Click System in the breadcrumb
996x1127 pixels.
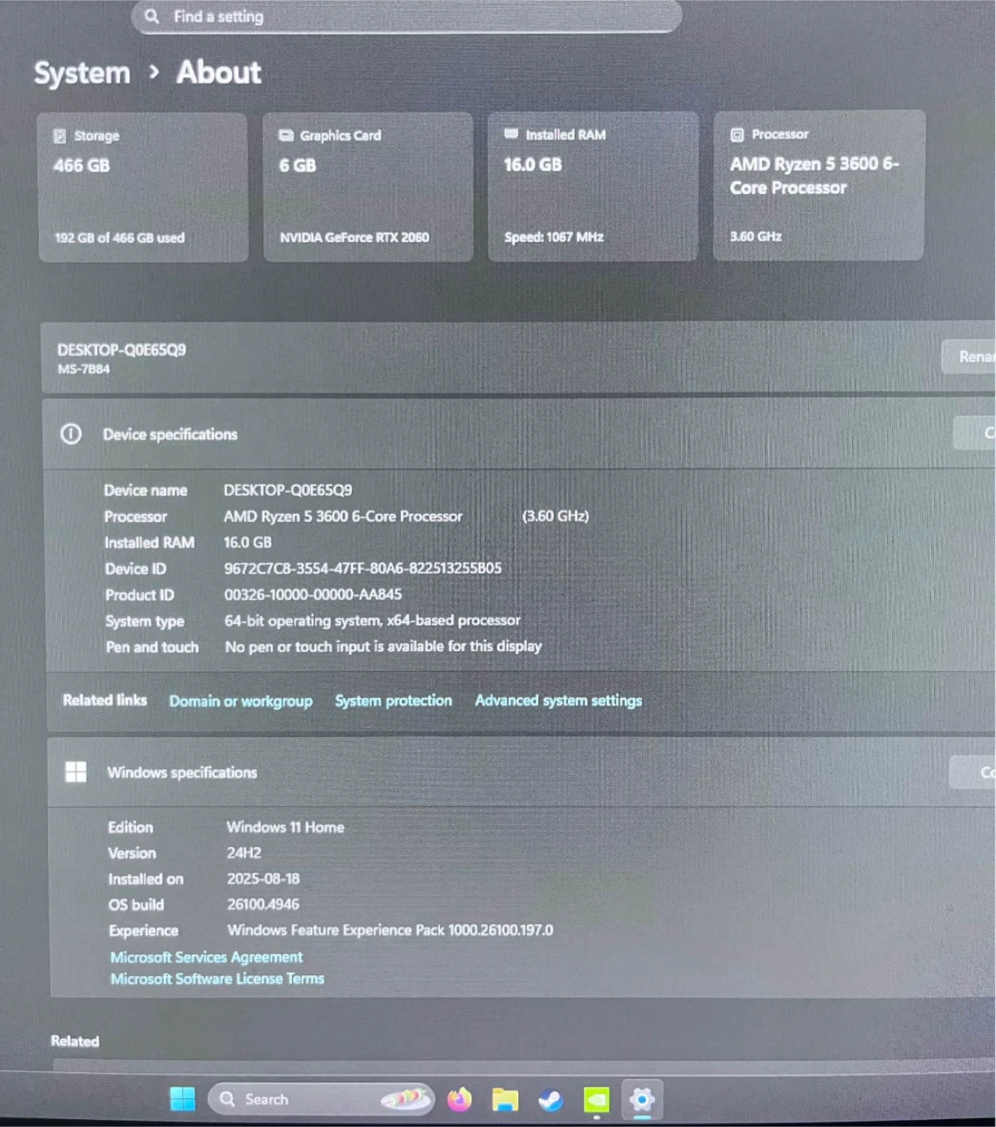click(x=82, y=73)
